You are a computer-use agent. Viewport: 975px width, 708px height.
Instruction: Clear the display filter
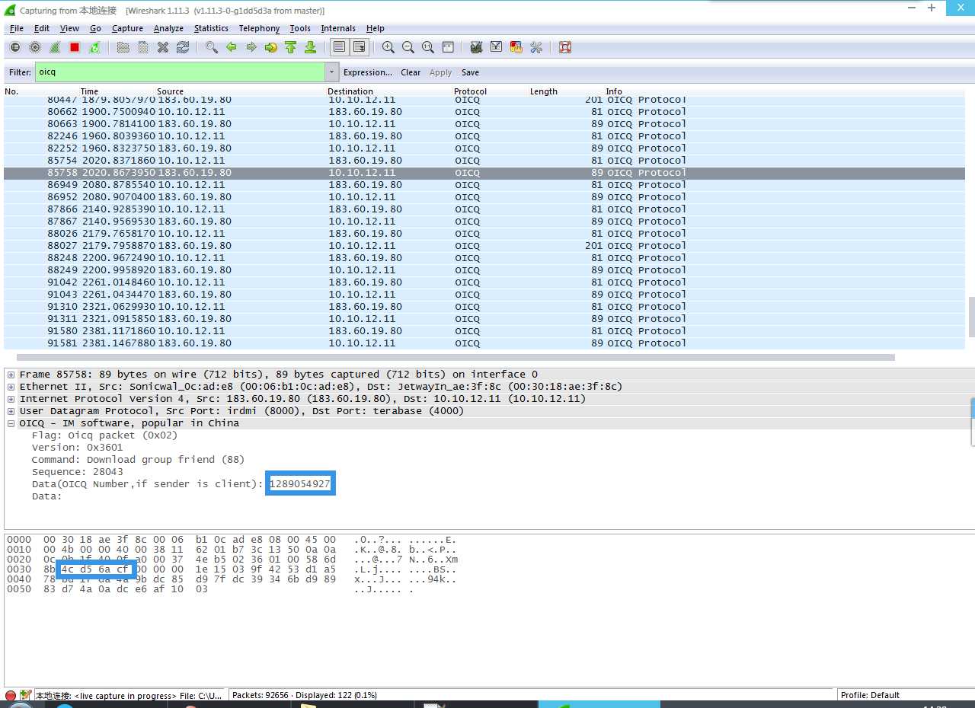411,72
